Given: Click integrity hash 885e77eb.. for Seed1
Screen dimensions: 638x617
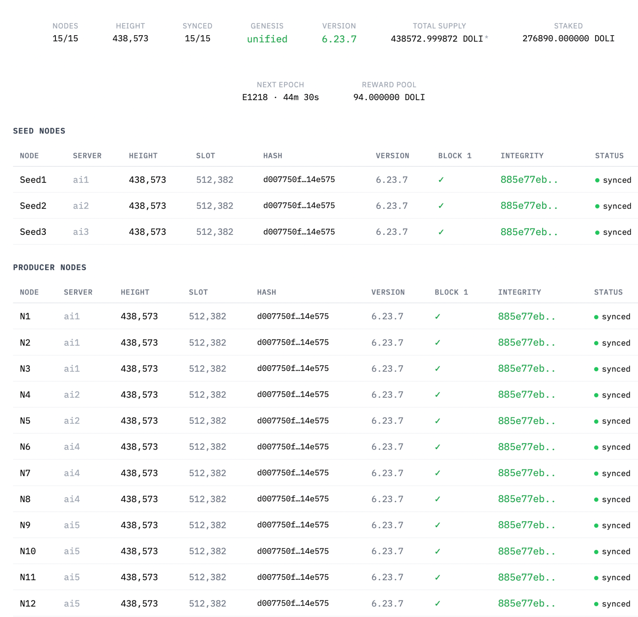Looking at the screenshot, I should point(529,180).
